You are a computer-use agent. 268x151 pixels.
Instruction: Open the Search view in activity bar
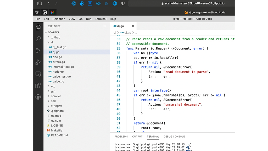pyautogui.click(x=38, y=39)
